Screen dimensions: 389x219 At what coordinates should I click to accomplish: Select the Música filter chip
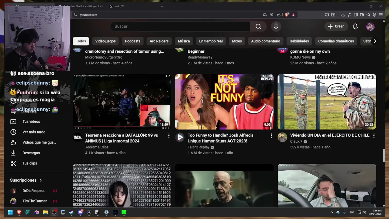coord(184,41)
